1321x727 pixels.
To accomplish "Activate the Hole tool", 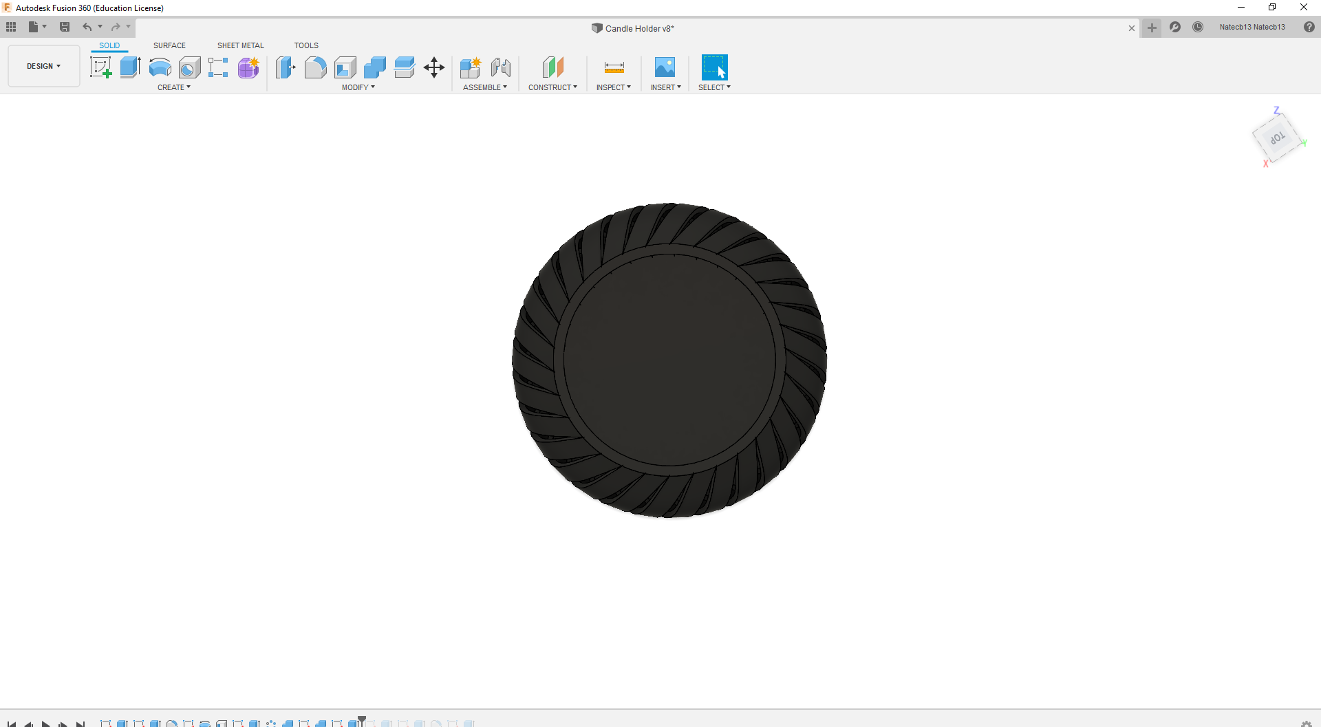I will [x=189, y=67].
